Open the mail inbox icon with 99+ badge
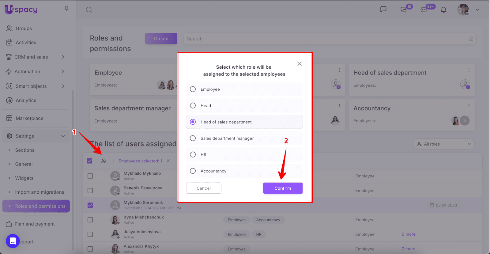Image resolution: width=490 pixels, height=254 pixels. point(424,10)
